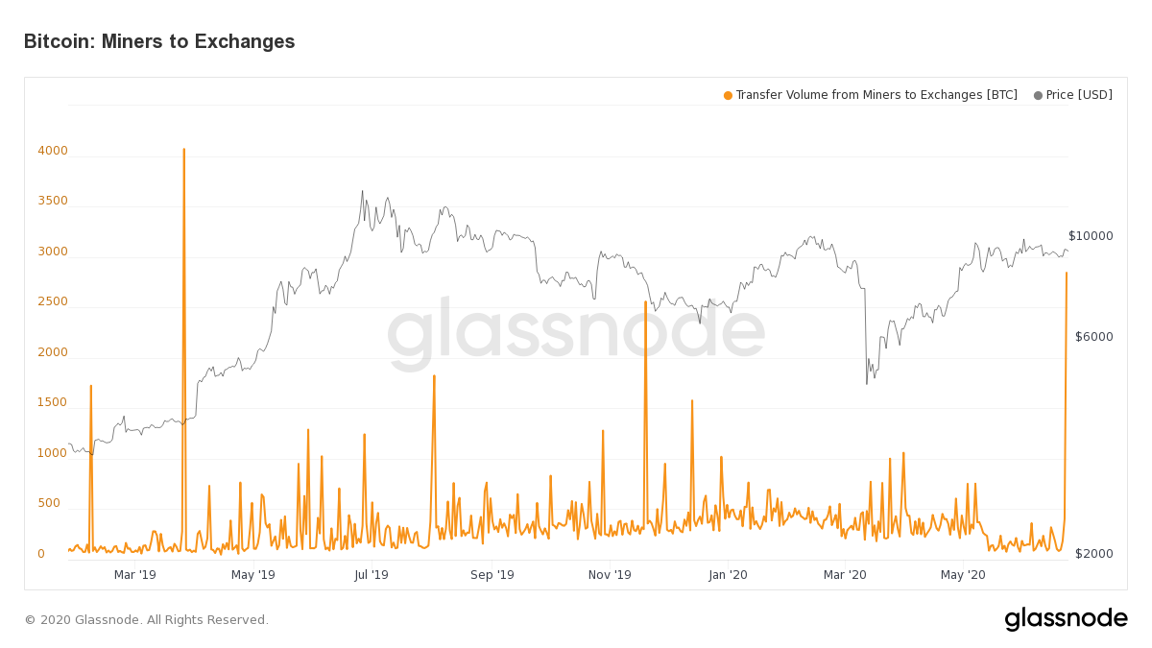The image size is (1152, 648).
Task: Toggle the Price [USD] legend label
Action: 1079,95
